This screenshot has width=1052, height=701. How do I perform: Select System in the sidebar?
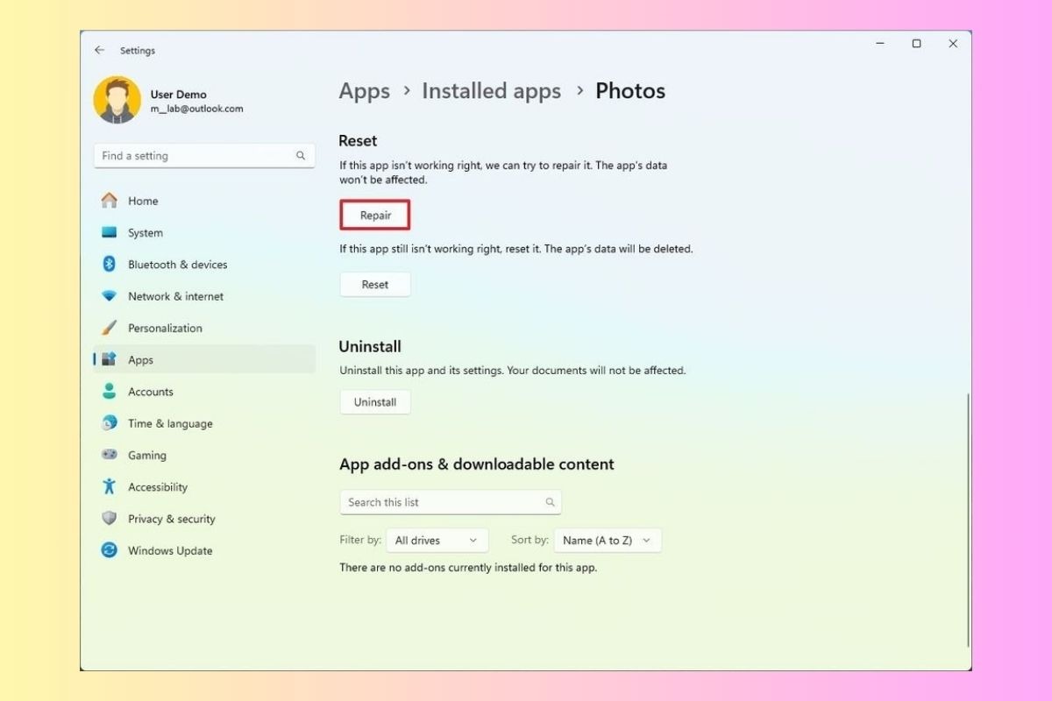pyautogui.click(x=203, y=233)
